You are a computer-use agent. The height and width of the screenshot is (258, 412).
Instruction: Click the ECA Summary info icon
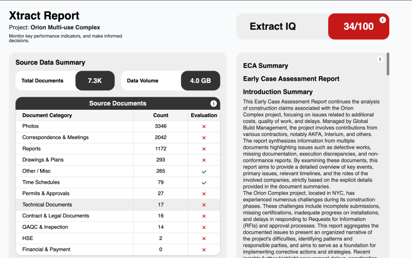[380, 59]
